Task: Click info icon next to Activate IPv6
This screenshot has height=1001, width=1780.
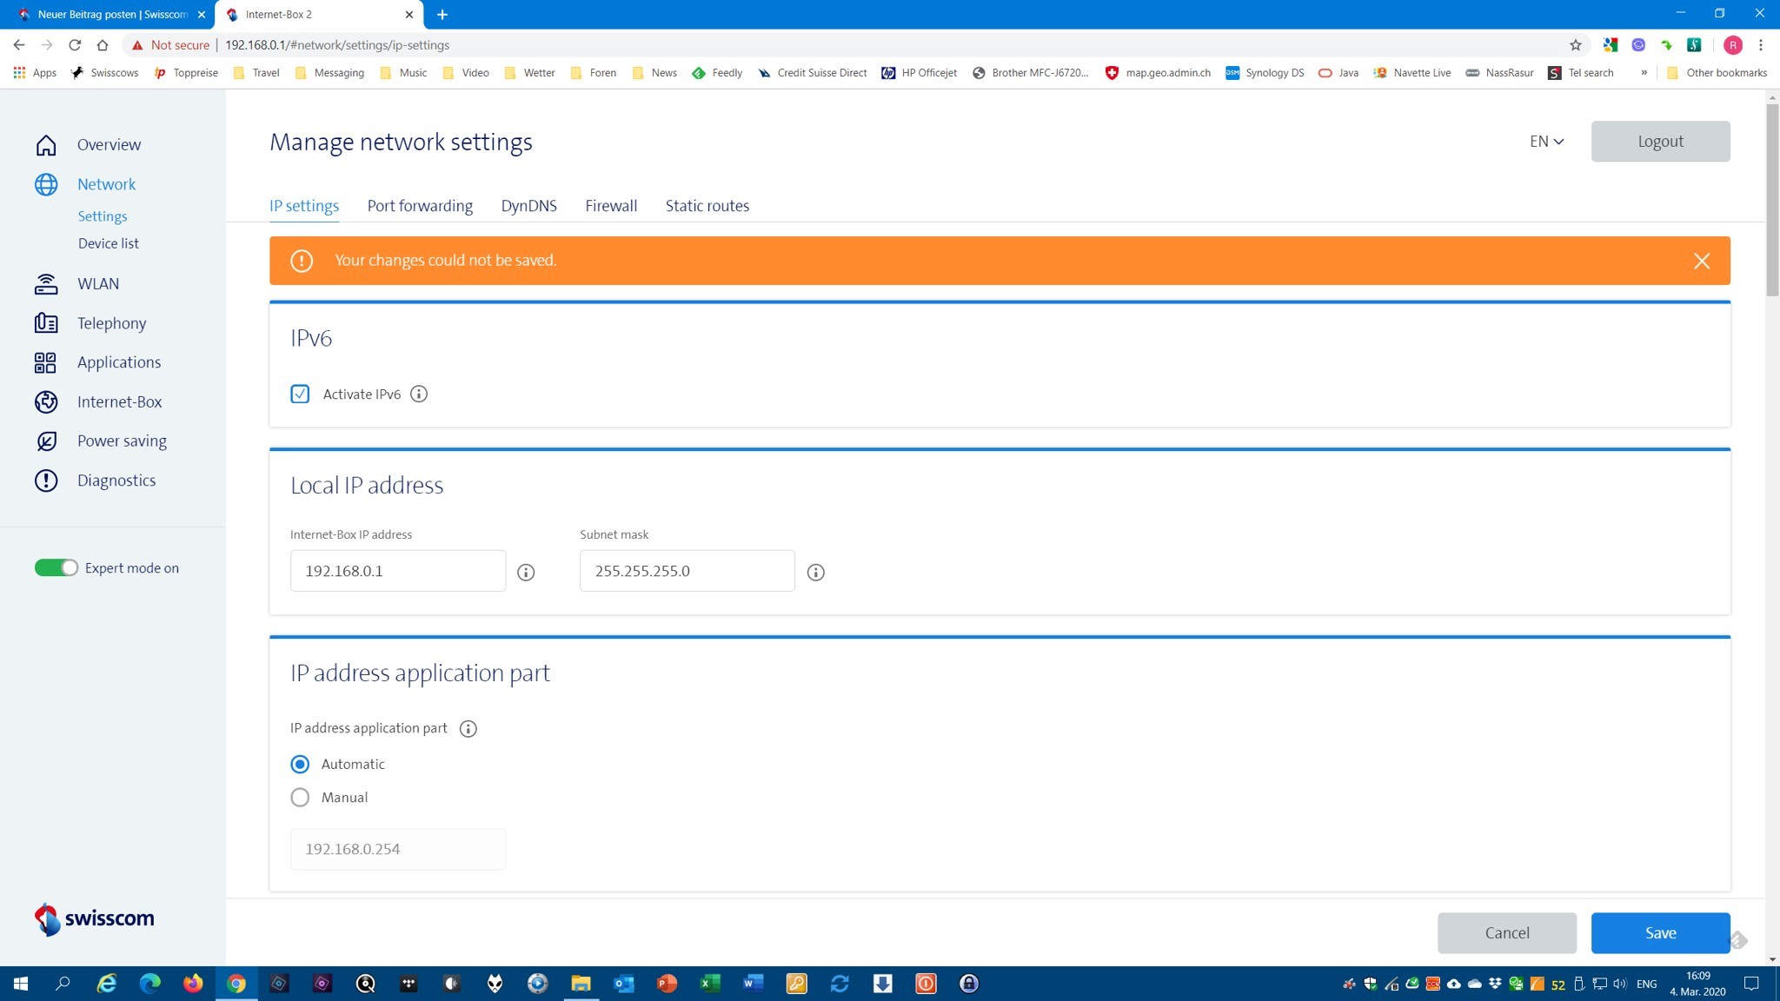Action: pyautogui.click(x=419, y=394)
